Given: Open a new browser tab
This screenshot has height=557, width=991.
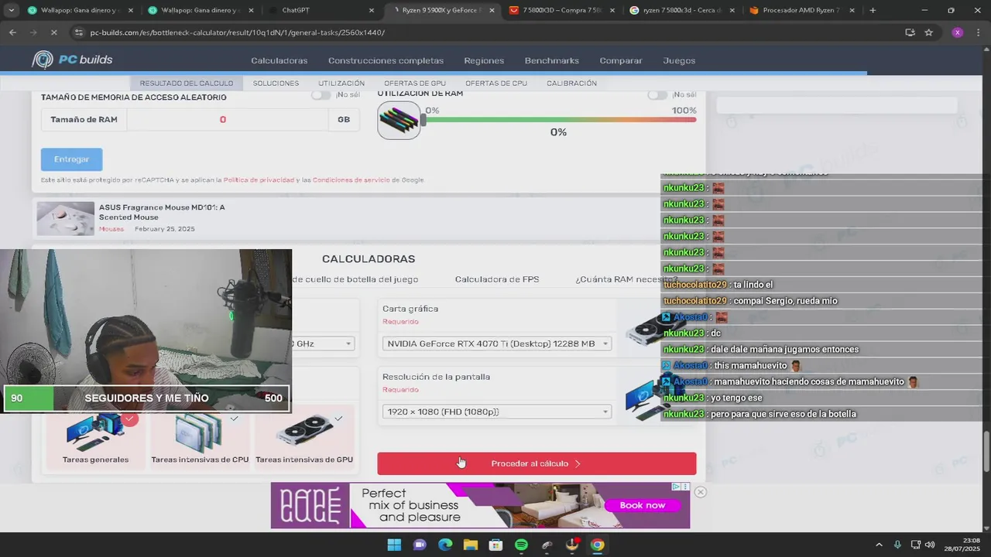Looking at the screenshot, I should (873, 10).
